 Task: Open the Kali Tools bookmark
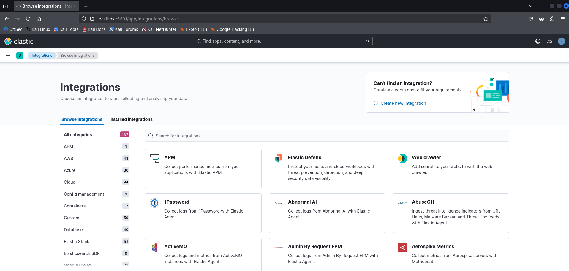click(66, 29)
